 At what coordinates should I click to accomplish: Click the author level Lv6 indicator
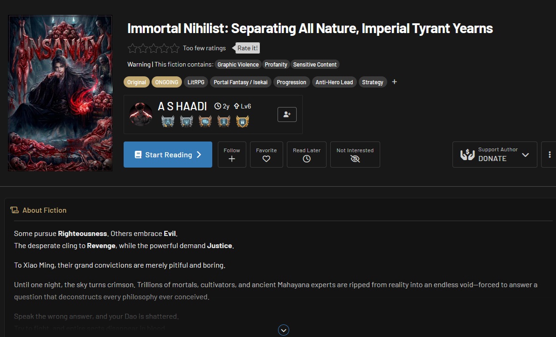coord(242,106)
